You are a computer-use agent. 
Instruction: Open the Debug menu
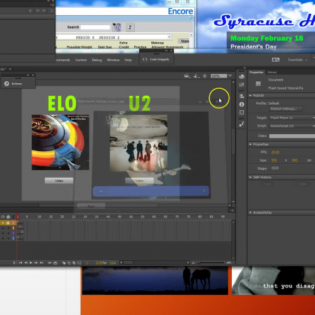(x=97, y=60)
